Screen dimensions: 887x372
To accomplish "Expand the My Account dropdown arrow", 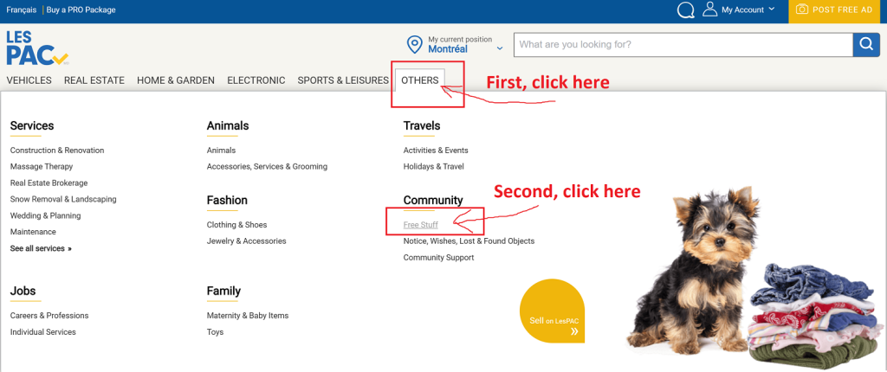I will tap(771, 10).
